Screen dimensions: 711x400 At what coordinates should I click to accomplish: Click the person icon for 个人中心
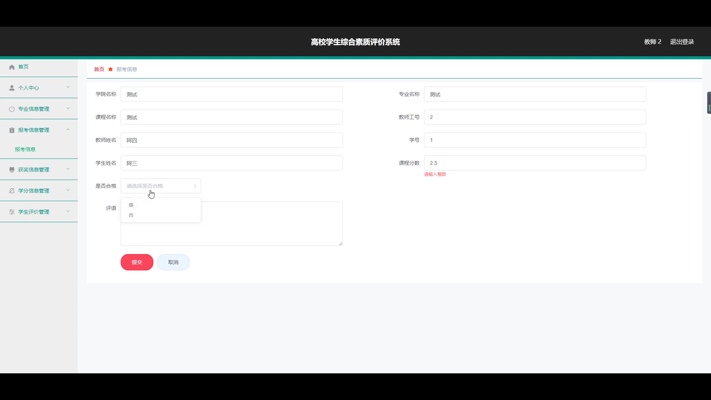(12, 88)
